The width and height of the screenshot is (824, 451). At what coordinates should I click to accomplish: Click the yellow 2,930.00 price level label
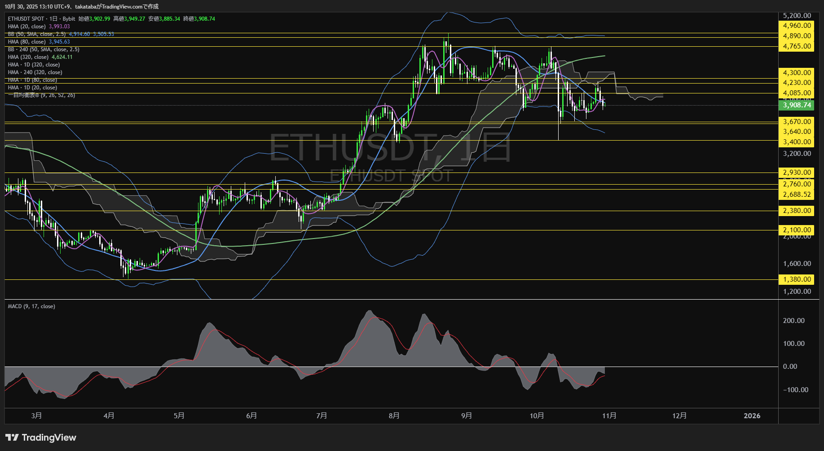(x=796, y=172)
